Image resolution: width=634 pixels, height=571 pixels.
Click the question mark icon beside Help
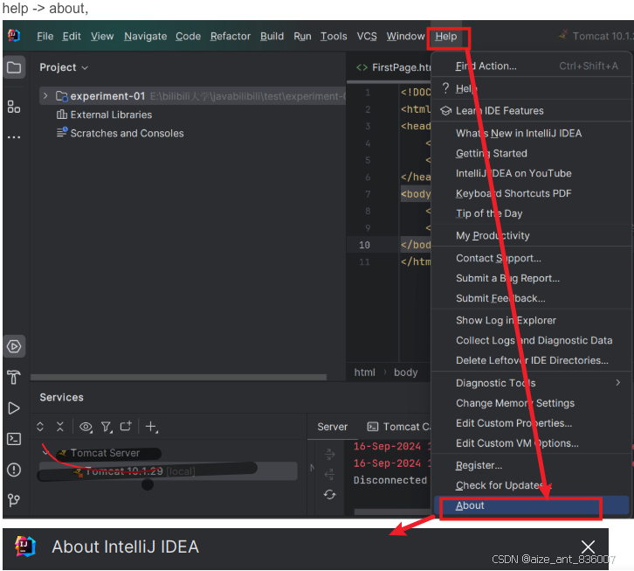(445, 87)
